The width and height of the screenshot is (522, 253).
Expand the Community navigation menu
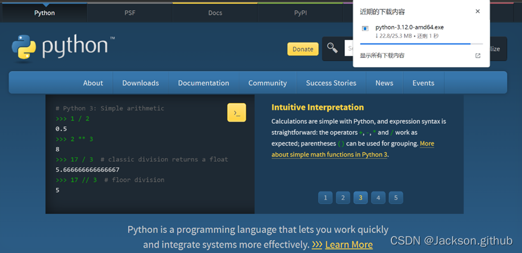(x=267, y=83)
